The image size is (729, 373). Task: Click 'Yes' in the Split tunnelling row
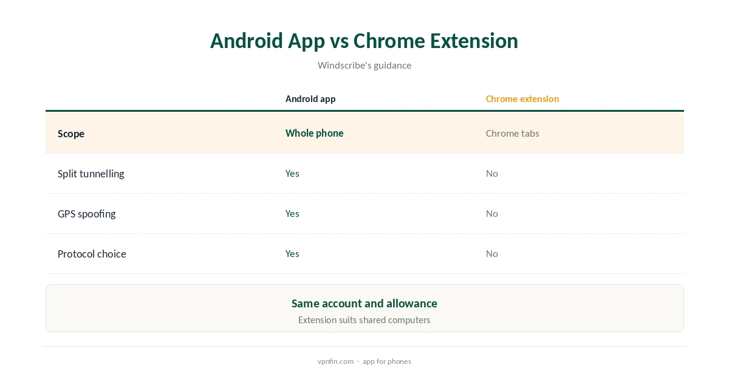tap(292, 174)
